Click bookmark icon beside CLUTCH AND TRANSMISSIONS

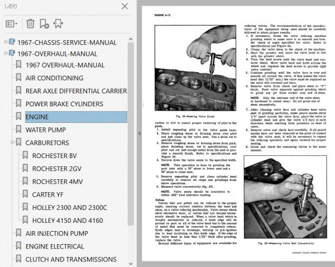(18, 259)
